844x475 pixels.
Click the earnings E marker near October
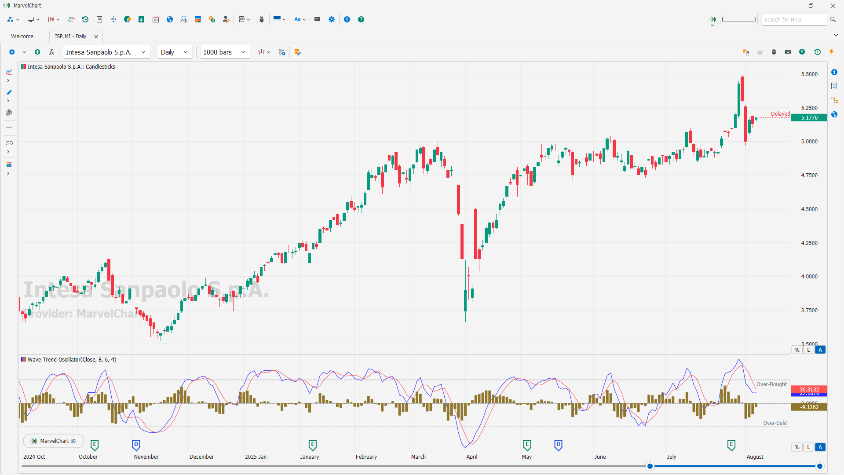click(x=95, y=445)
